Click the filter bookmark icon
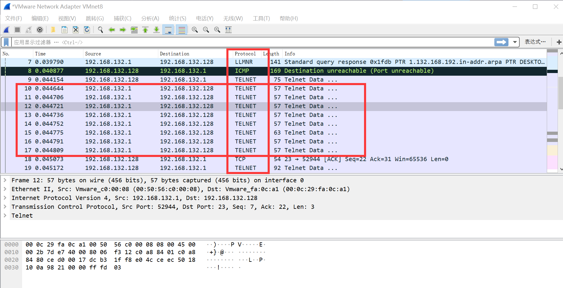The image size is (563, 288). pos(6,42)
